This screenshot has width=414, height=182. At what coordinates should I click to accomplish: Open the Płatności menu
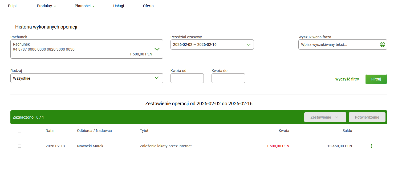click(x=84, y=6)
